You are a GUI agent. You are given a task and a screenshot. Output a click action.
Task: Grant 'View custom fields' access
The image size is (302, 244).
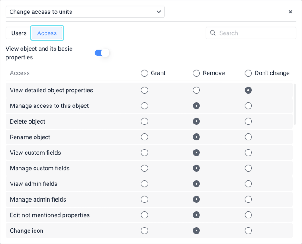145,153
